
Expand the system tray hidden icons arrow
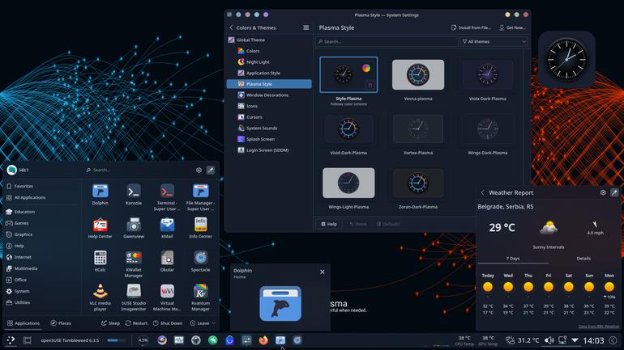tap(575, 340)
